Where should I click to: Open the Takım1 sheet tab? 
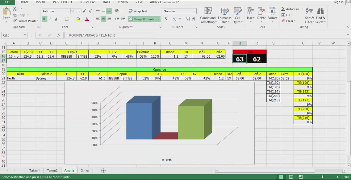pyautogui.click(x=35, y=170)
